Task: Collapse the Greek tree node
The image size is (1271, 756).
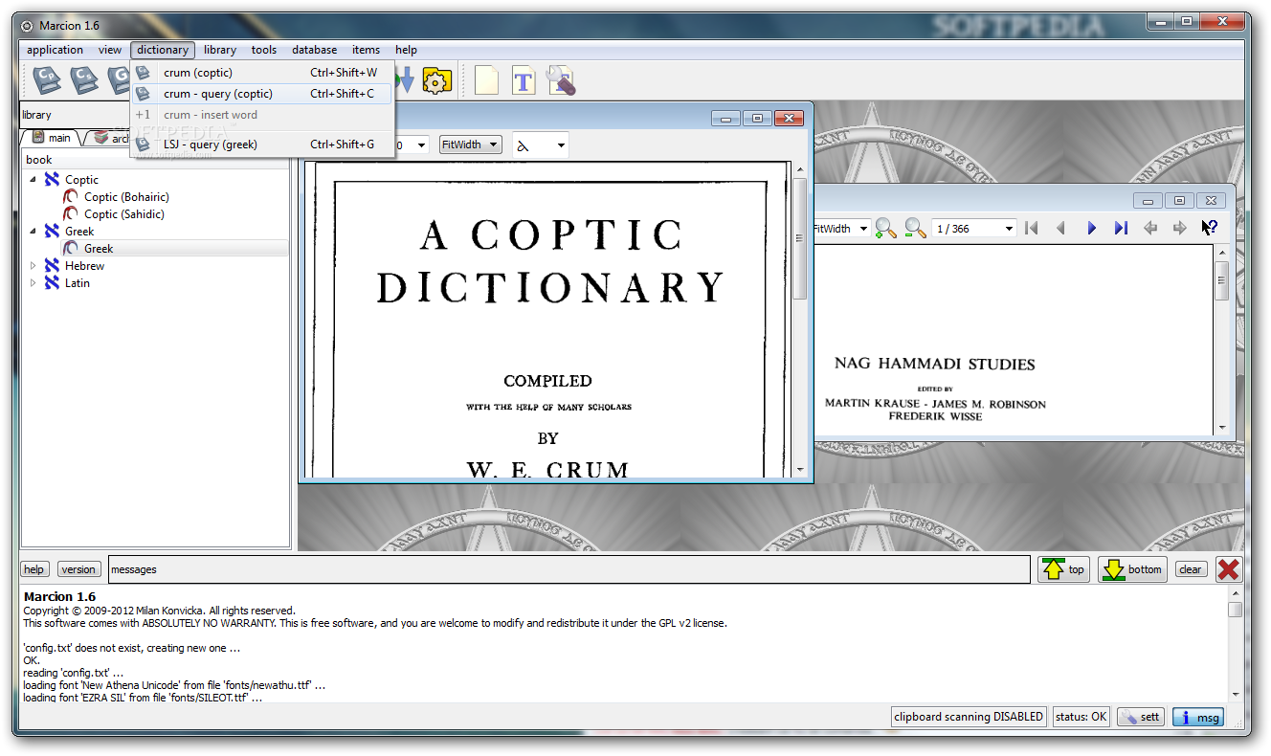Action: tap(33, 232)
